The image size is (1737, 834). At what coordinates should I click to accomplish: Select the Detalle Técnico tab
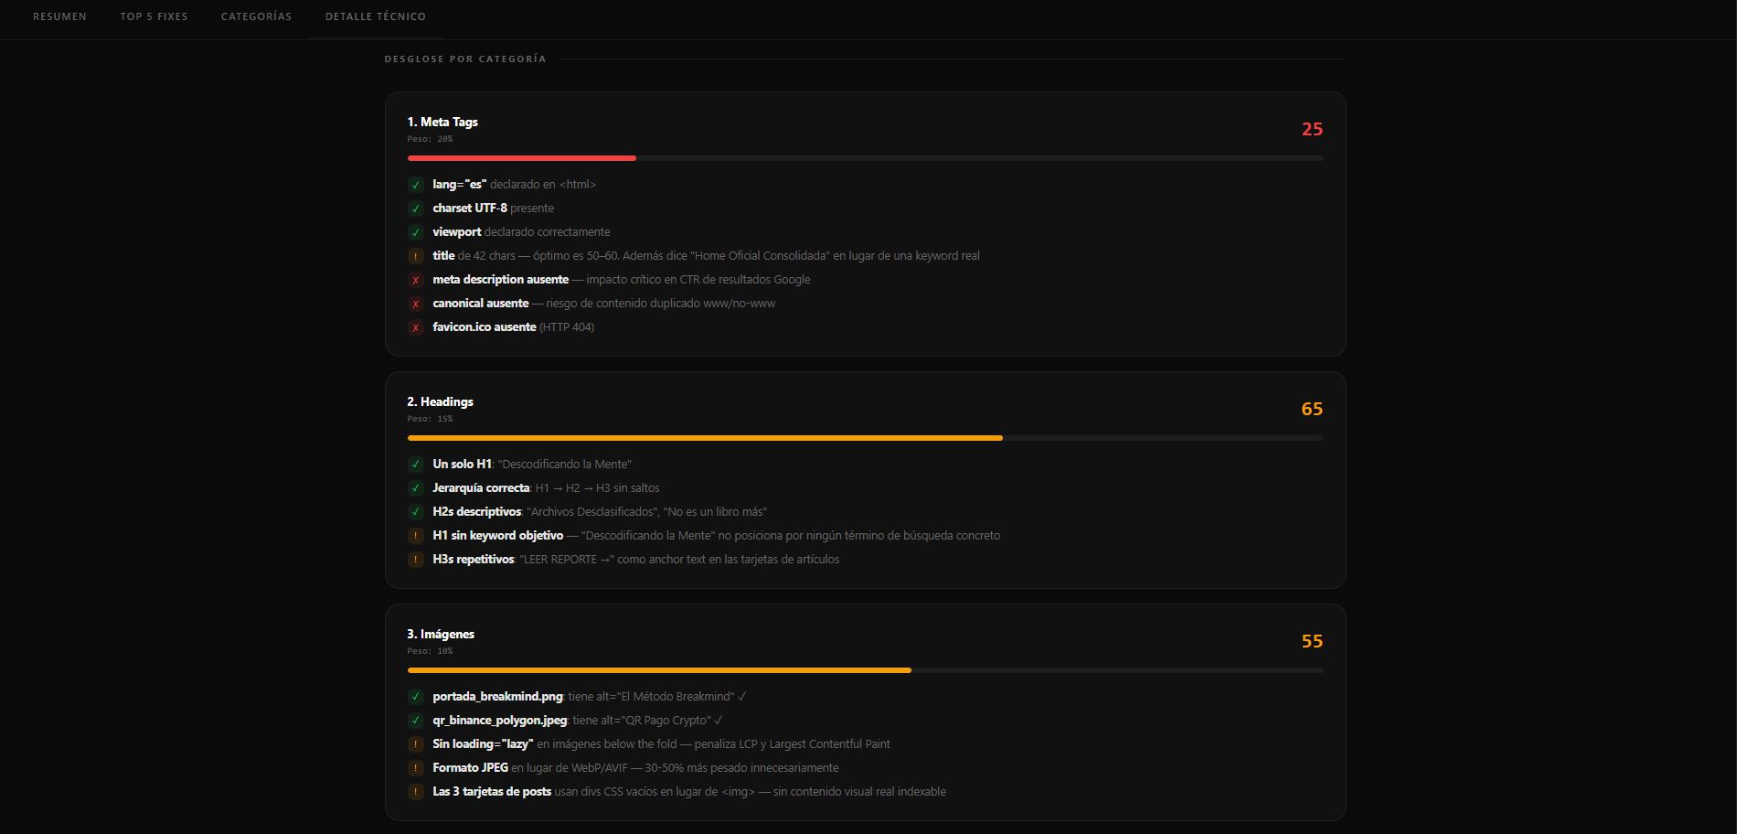(376, 16)
